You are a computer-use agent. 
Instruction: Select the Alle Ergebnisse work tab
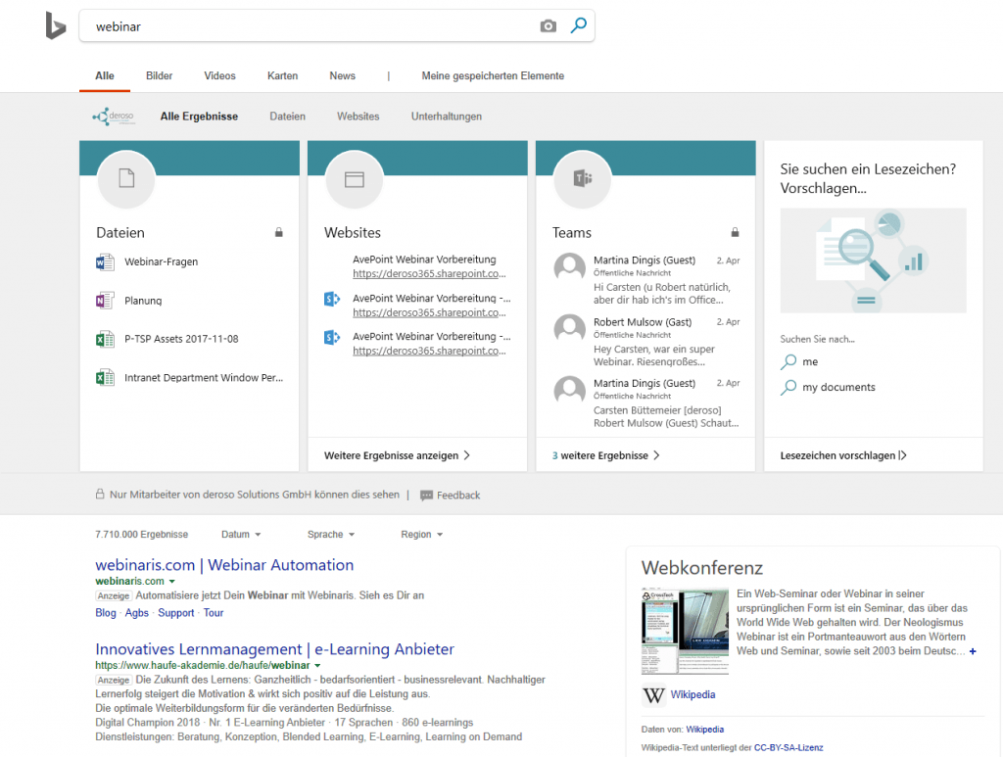pyautogui.click(x=199, y=117)
